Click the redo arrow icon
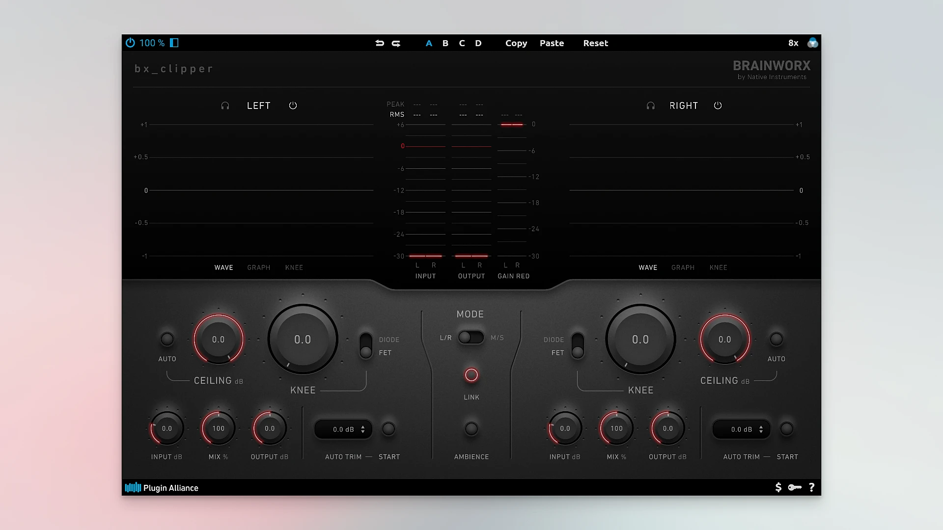The width and height of the screenshot is (943, 530). click(396, 43)
